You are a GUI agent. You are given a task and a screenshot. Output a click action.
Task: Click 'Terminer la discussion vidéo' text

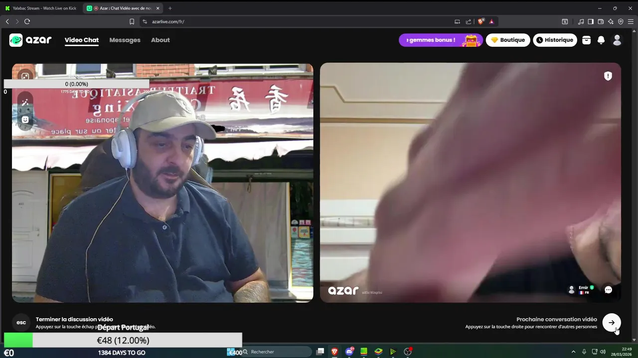[x=74, y=319]
